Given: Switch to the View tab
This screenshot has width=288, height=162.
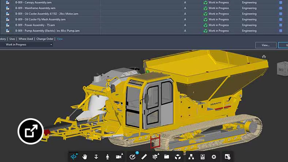Looking at the screenshot, I should 60,39.
